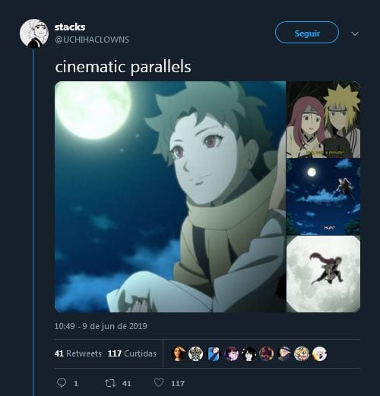Click the retweet arrows icon
Screen dimensions: 380x396
(x=110, y=383)
